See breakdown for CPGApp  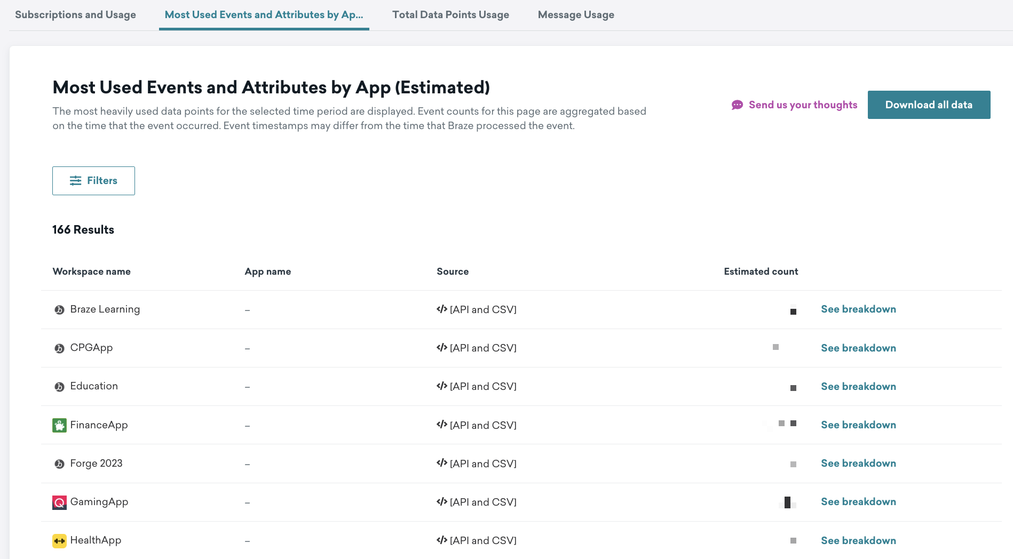click(858, 348)
